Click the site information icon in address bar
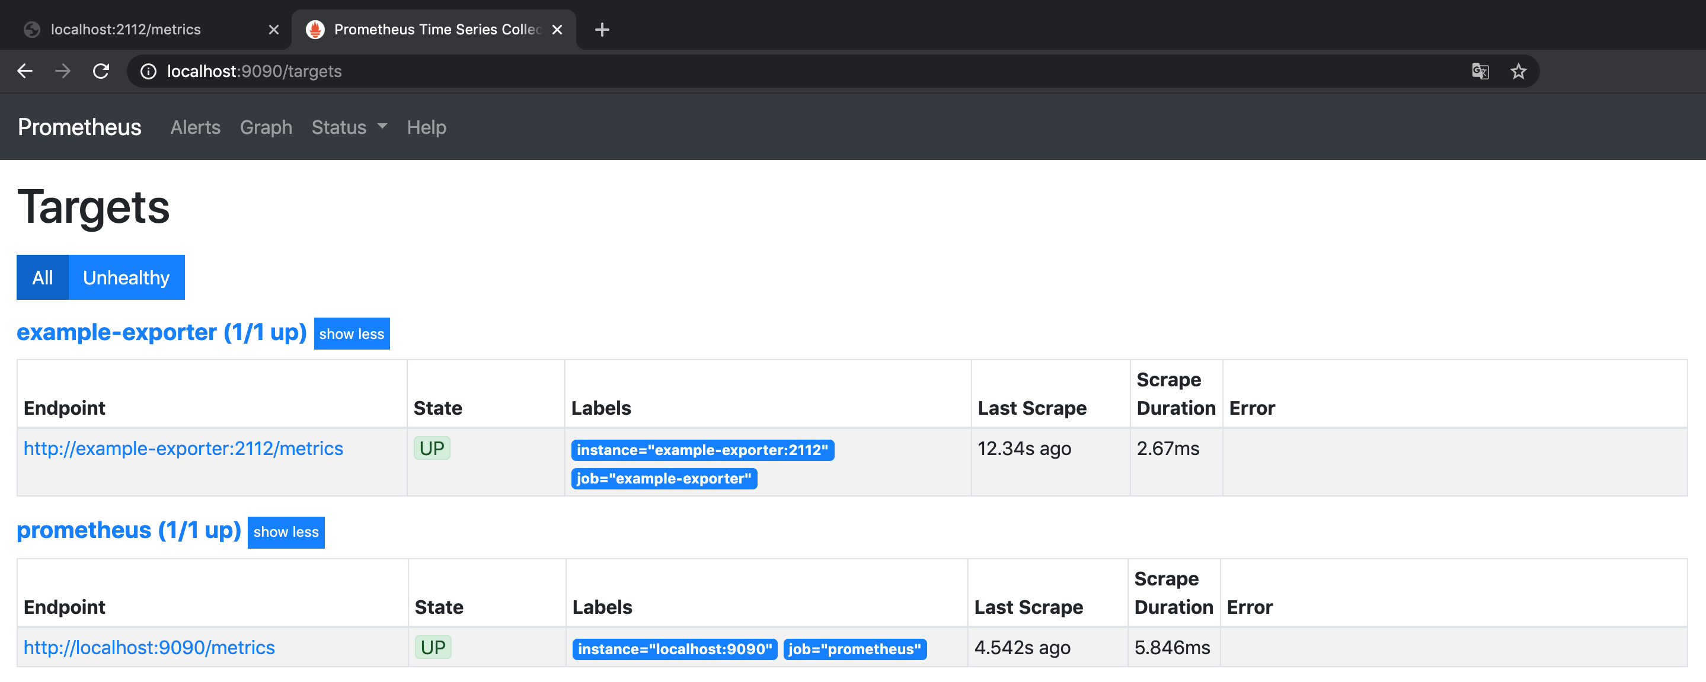This screenshot has height=682, width=1706. pyautogui.click(x=148, y=71)
